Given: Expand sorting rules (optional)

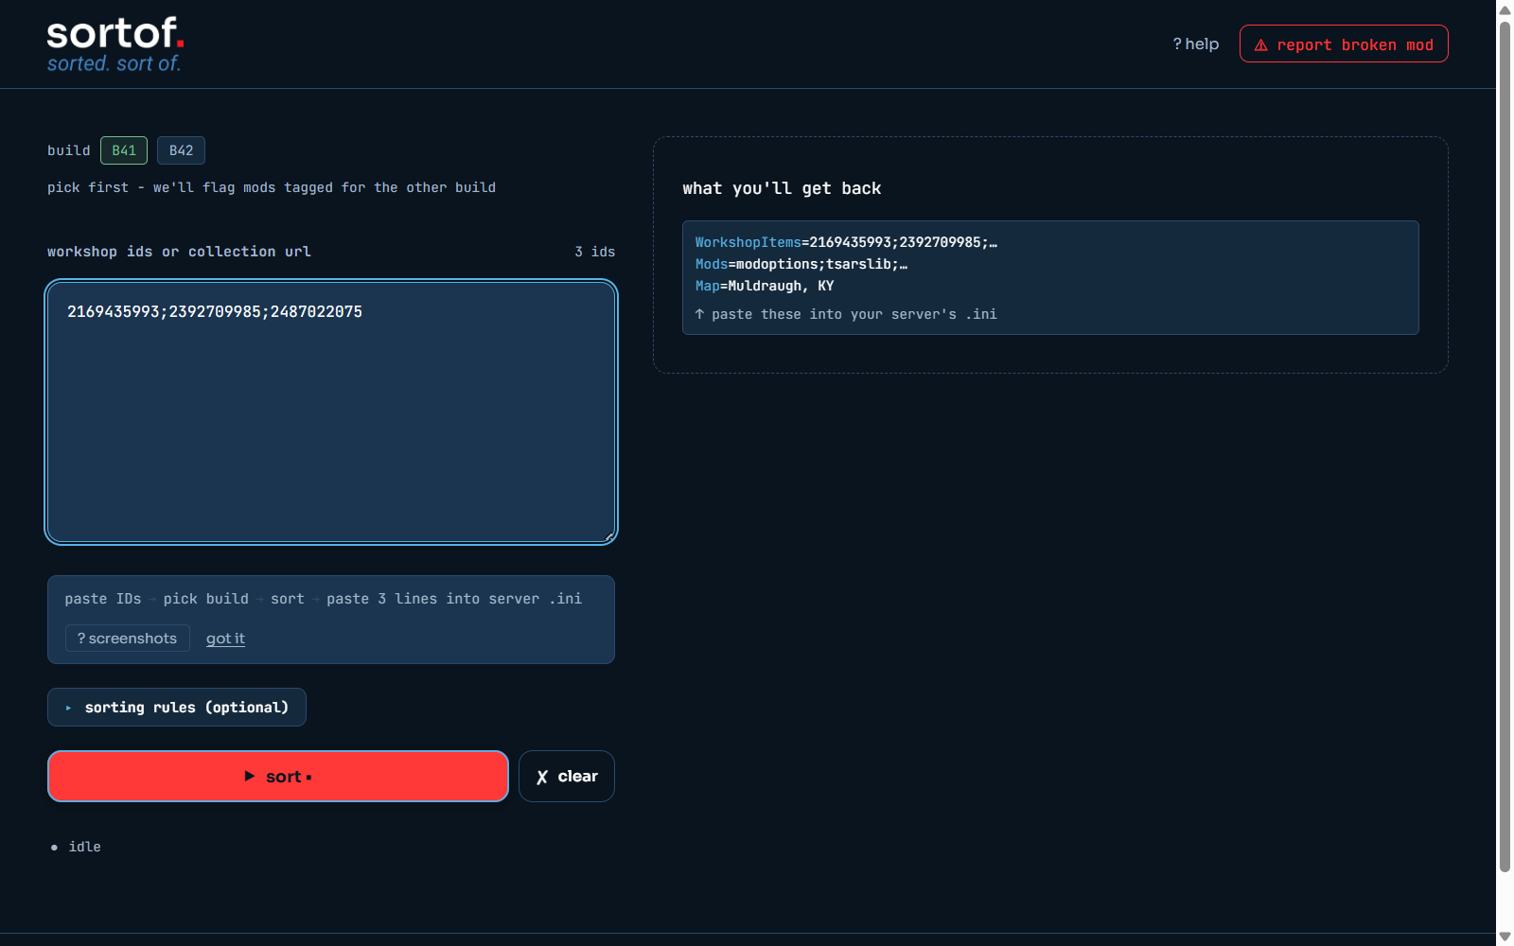Looking at the screenshot, I should (177, 708).
